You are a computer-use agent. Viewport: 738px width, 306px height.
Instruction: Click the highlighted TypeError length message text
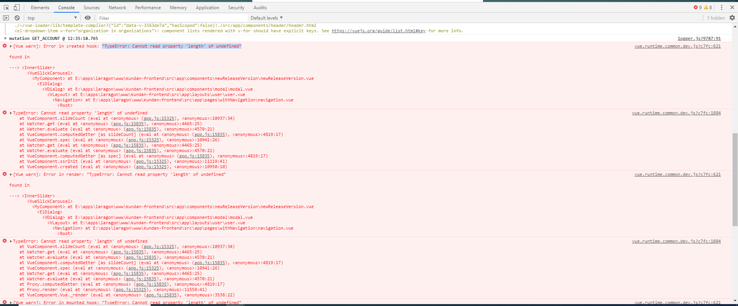[x=172, y=46]
